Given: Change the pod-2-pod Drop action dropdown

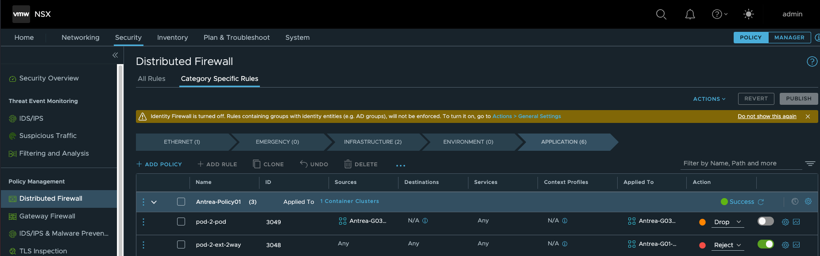Looking at the screenshot, I should (727, 222).
